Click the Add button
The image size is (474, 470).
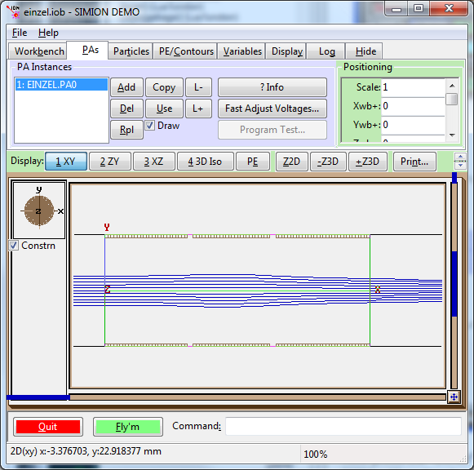pos(126,87)
